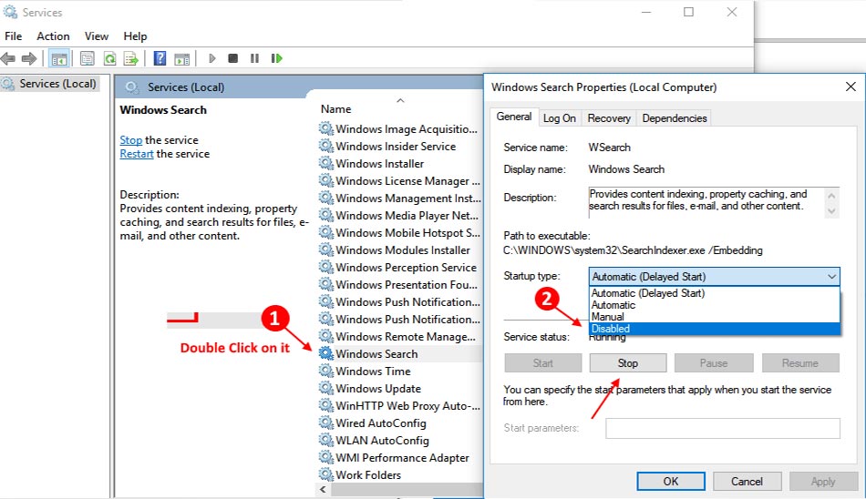Screen dimensions: 866x499
Task: Click gear icon beside Windows Perception Service
Action: pyautogui.click(x=326, y=267)
